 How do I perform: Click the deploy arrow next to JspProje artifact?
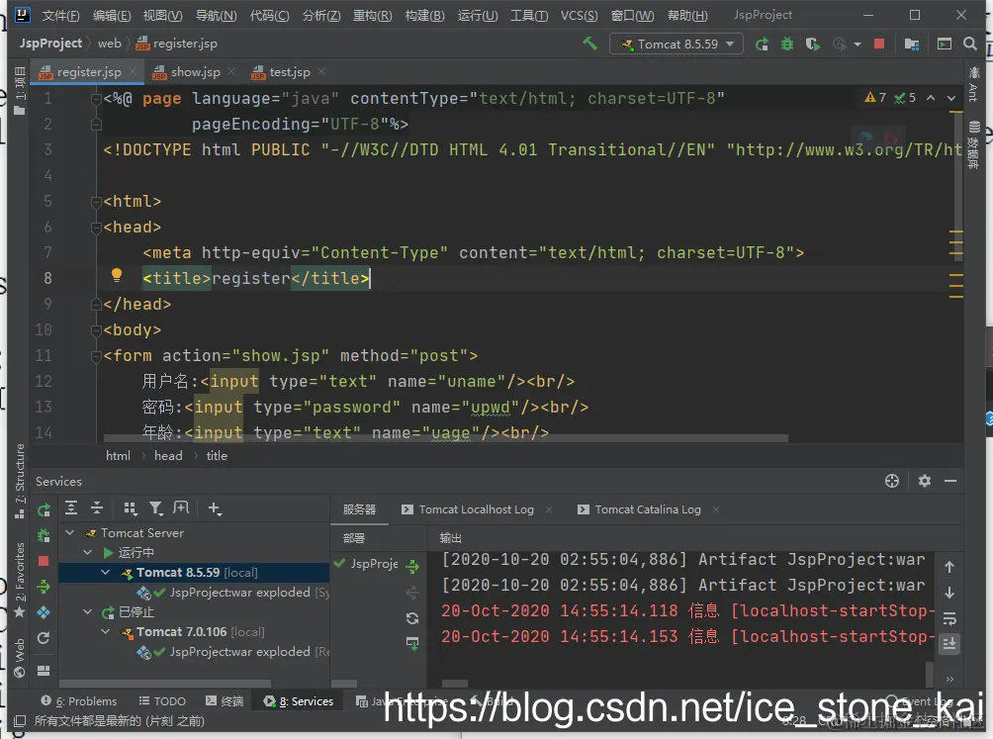coord(412,566)
